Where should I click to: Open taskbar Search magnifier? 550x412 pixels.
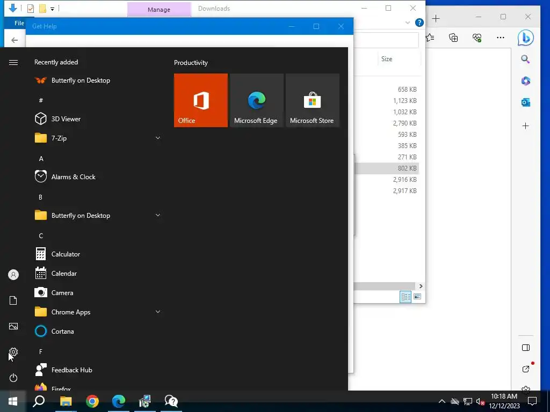39,401
